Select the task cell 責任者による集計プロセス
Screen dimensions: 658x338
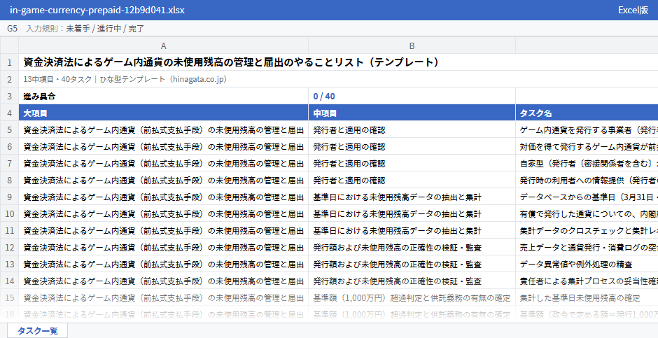pyautogui.click(x=587, y=281)
